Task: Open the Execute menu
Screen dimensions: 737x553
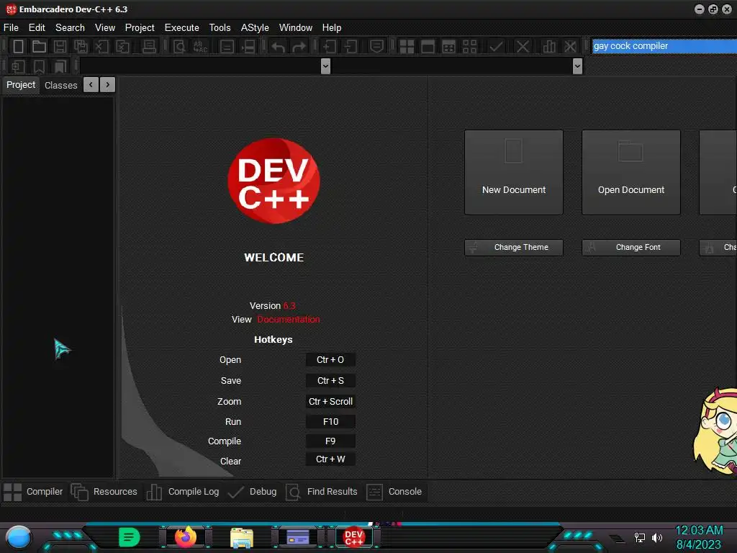Action: (x=182, y=28)
